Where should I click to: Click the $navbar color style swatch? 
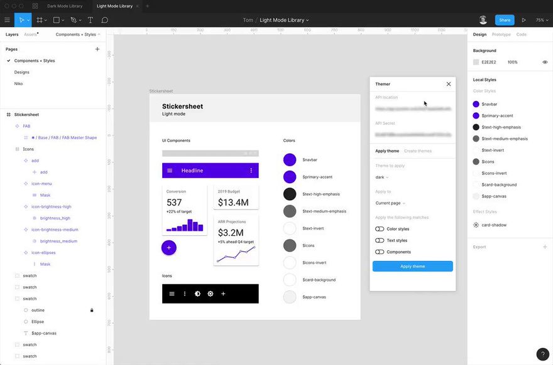(476, 104)
